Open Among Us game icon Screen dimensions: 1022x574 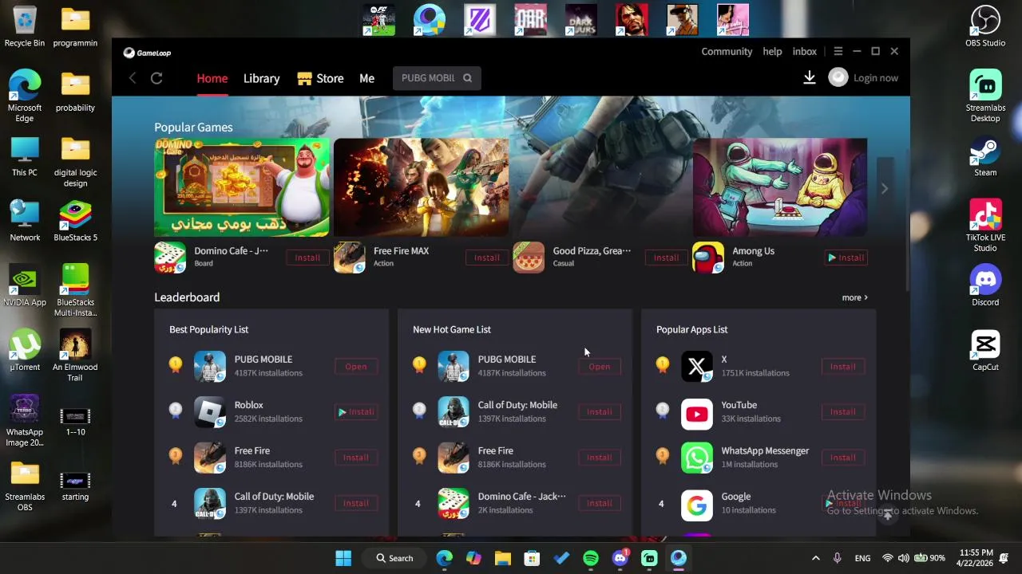point(708,258)
